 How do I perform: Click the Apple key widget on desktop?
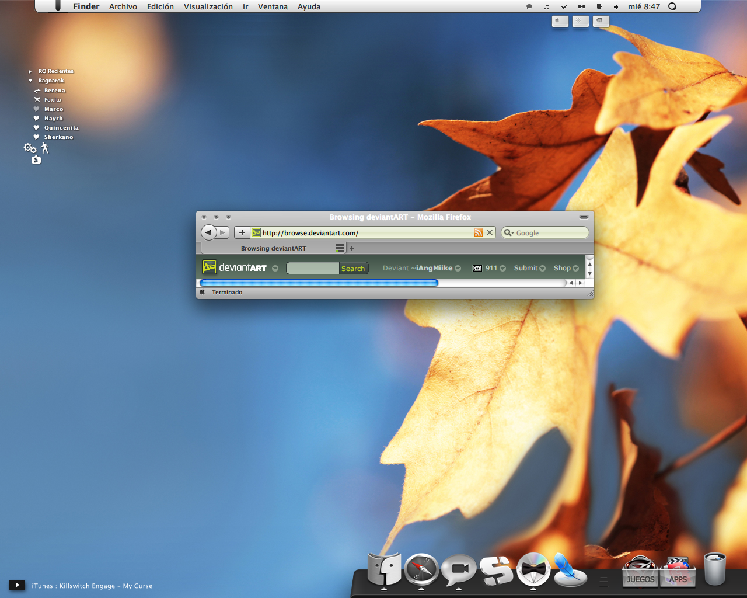pyautogui.click(x=560, y=21)
